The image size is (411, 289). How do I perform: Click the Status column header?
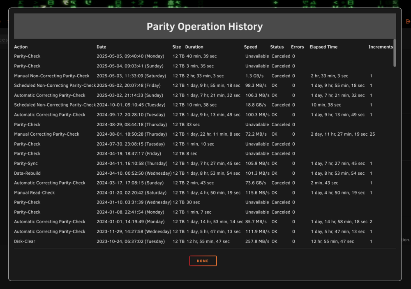click(x=277, y=47)
